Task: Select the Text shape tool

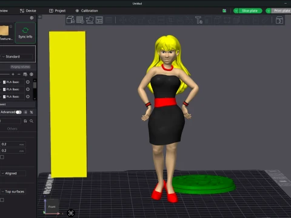Action: click(x=199, y=20)
